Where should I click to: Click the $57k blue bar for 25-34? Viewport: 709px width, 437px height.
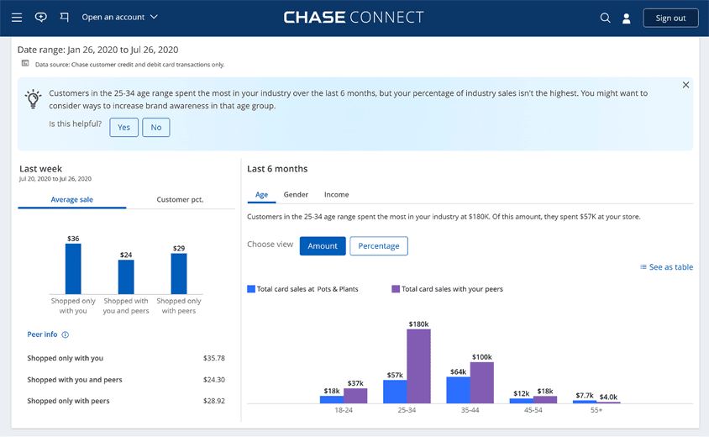tap(395, 392)
